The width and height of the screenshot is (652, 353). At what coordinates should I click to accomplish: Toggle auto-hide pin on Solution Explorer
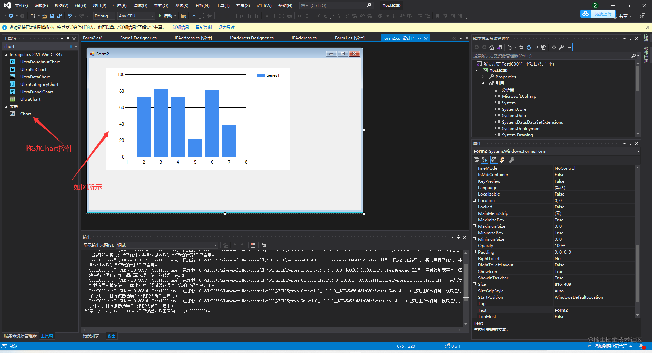631,38
